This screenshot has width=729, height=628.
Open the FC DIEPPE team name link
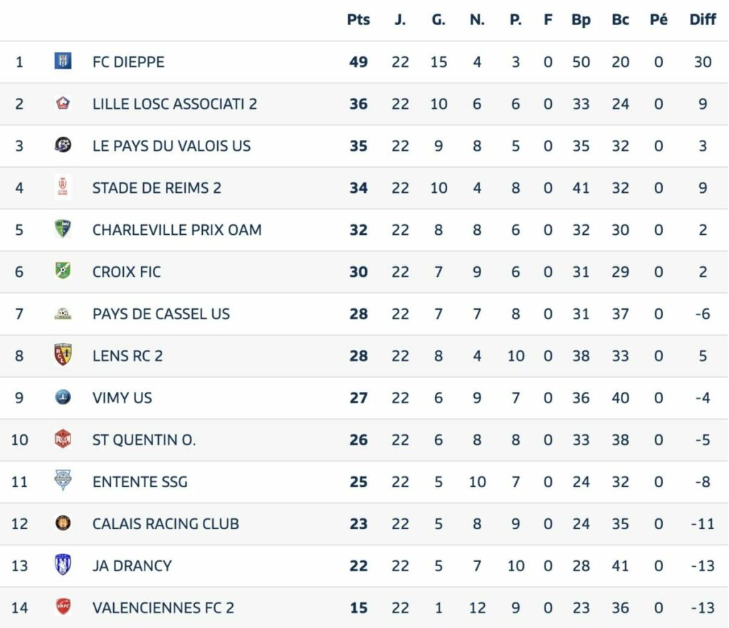click(x=128, y=62)
